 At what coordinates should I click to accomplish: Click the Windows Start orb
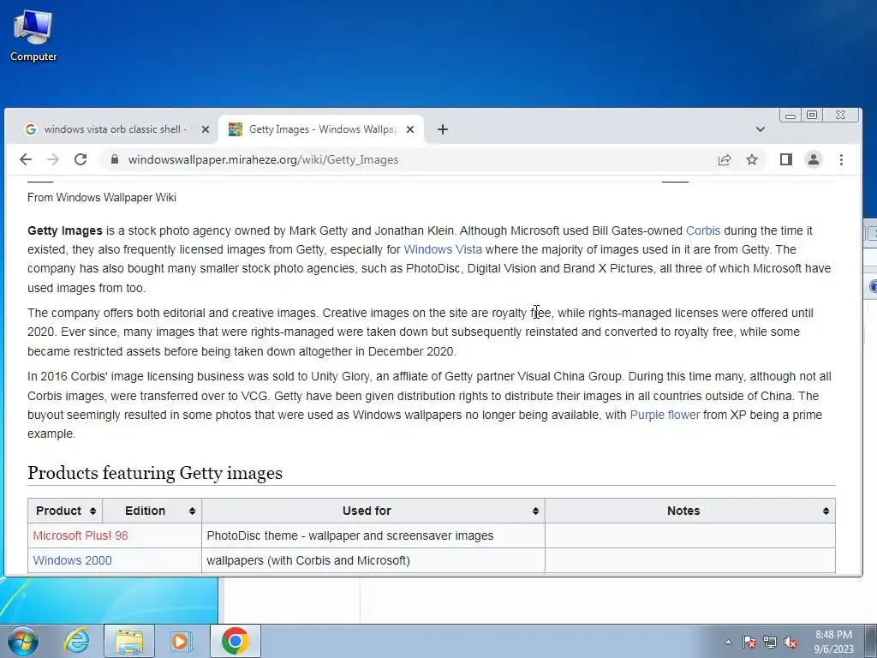click(x=23, y=641)
